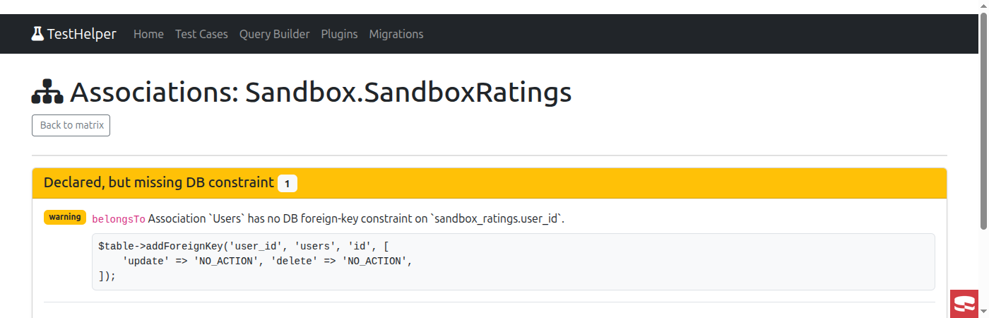This screenshot has height=318, width=989.
Task: Click the 'update' => 'NO_ACTION' code line
Action: click(267, 261)
